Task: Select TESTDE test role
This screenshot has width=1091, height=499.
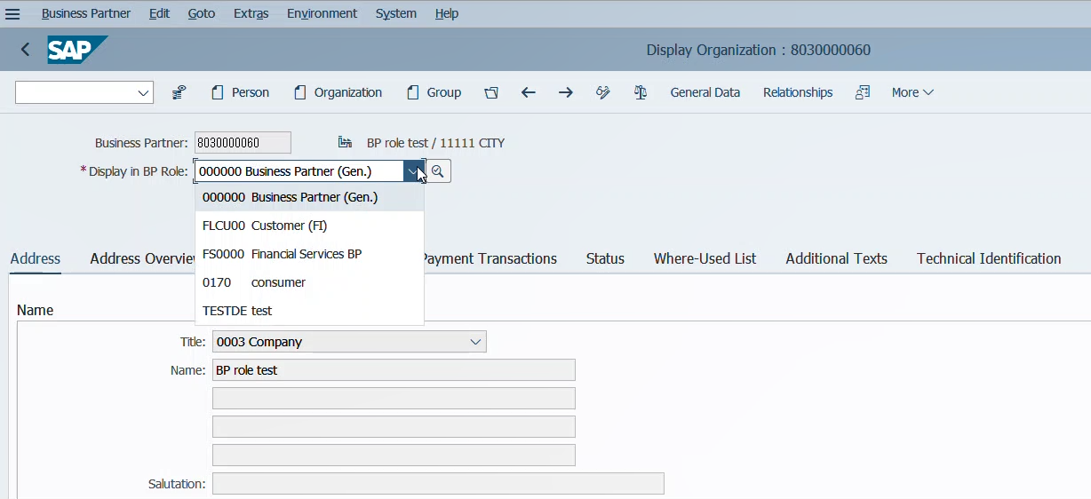Action: click(309, 311)
